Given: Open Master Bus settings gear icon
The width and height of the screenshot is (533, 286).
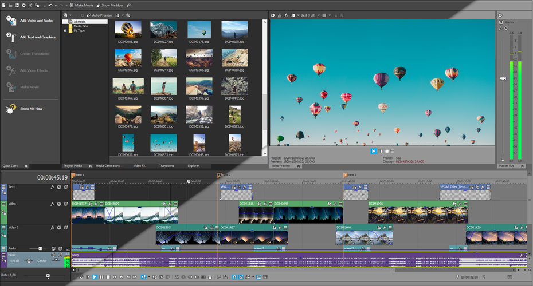Looking at the screenshot, I should (x=500, y=15).
